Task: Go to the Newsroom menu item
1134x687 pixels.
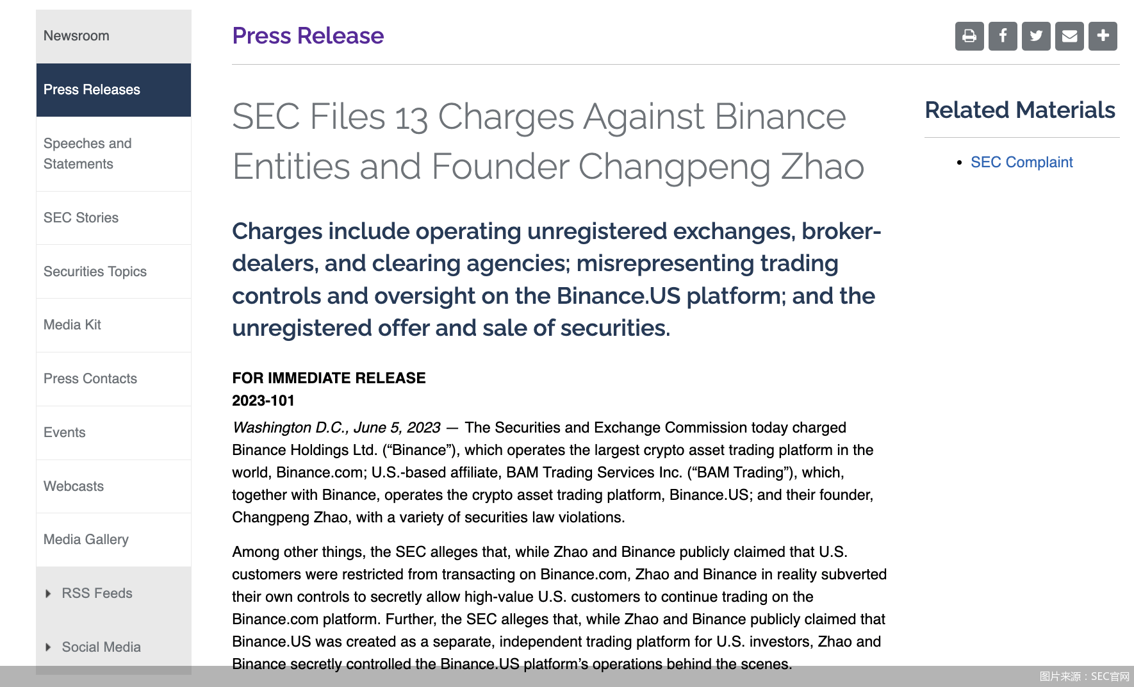Action: click(x=76, y=36)
